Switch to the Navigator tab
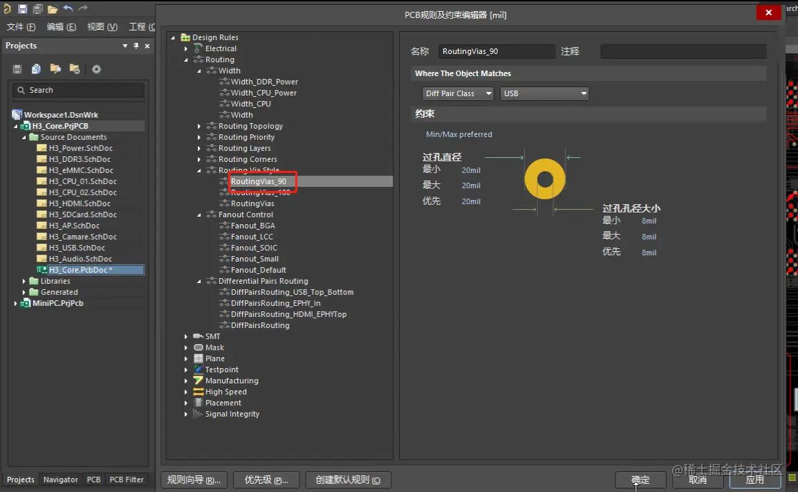The image size is (798, 492). tap(61, 480)
